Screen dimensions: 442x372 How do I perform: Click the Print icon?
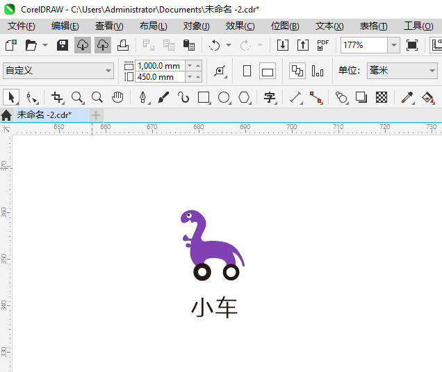(x=123, y=45)
